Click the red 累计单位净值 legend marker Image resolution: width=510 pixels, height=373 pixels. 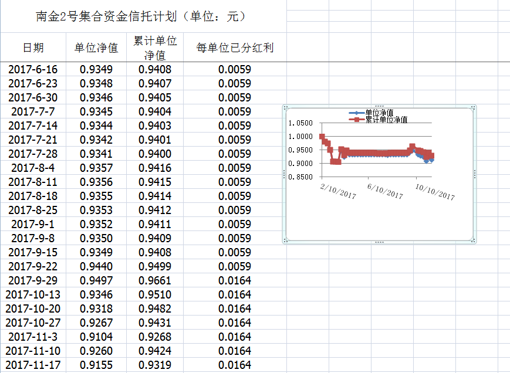tap(356, 120)
